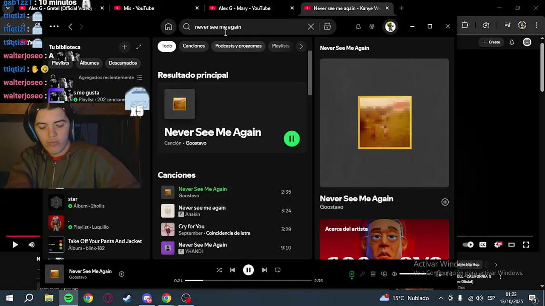The image size is (545, 306).
Task: Open the YouTube notifications bell
Action: pos(512,42)
